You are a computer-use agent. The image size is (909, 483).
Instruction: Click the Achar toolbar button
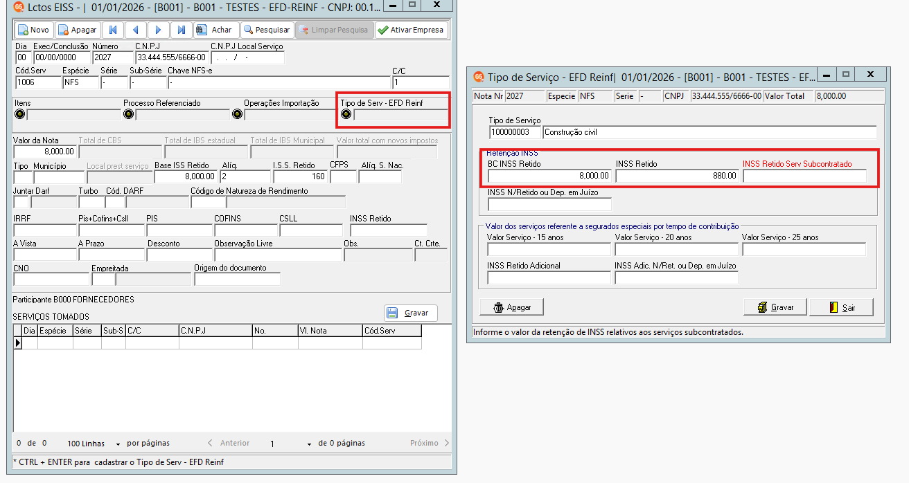pos(215,30)
